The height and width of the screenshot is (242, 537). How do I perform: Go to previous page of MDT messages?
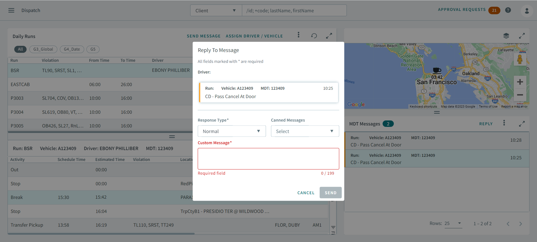click(x=508, y=224)
